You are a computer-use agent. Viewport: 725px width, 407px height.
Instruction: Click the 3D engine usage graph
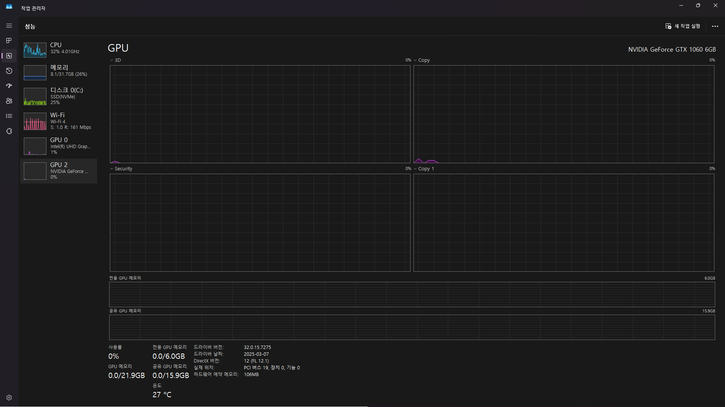click(x=260, y=114)
